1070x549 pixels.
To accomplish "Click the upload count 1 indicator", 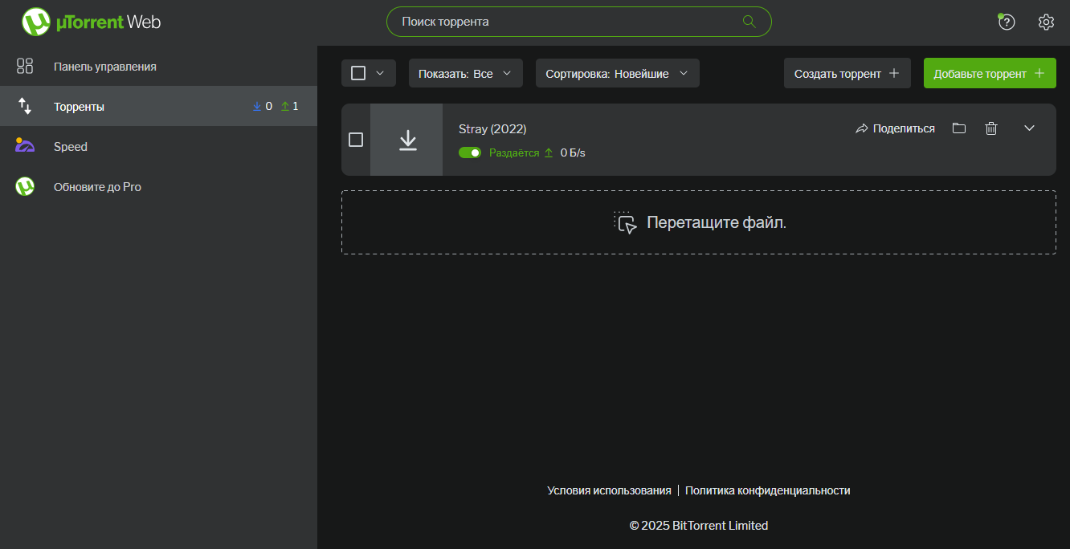I will tap(289, 106).
